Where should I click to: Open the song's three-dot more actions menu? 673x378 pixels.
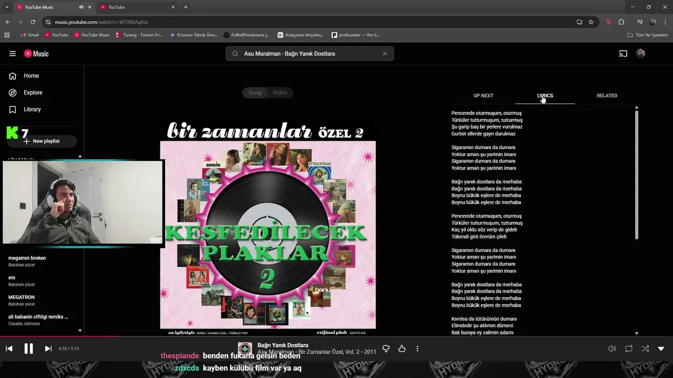(x=417, y=349)
